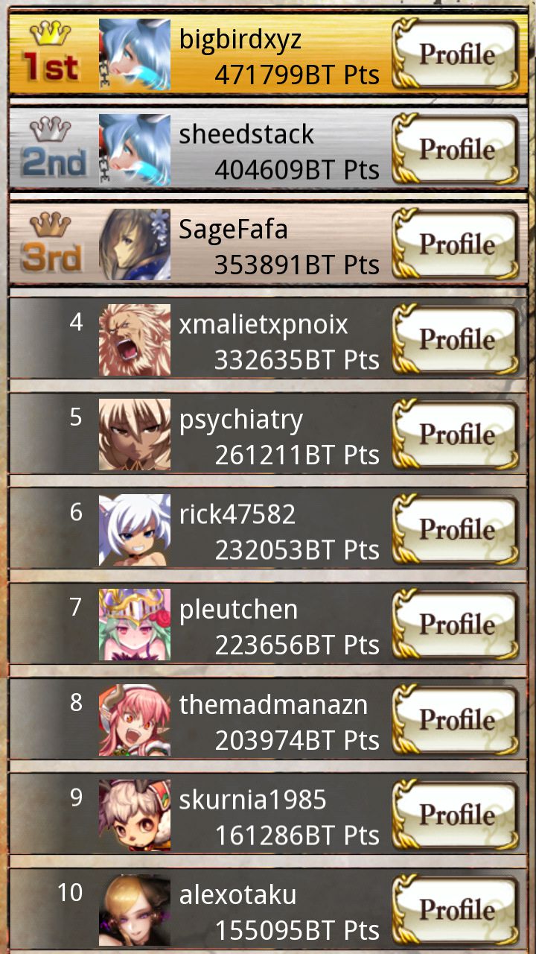
Task: View SageFafa's Profile
Action: click(x=456, y=244)
